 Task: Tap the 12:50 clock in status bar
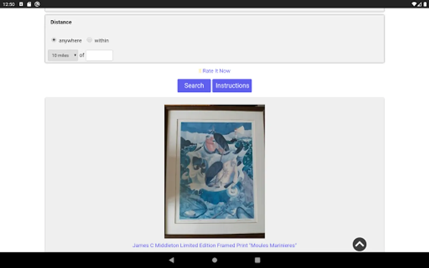click(9, 4)
